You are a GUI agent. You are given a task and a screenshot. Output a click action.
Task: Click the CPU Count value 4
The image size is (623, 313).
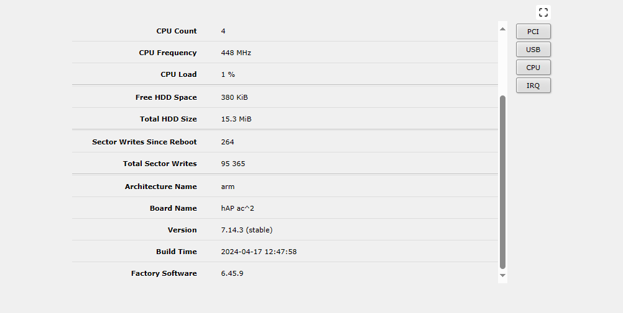click(x=223, y=31)
